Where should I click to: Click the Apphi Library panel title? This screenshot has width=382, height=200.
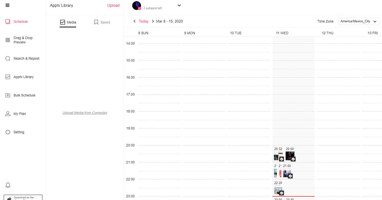tap(61, 5)
